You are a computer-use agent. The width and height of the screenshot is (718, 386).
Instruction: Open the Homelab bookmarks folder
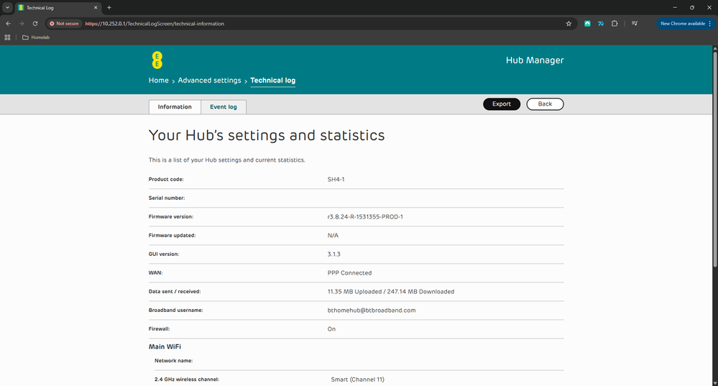36,37
